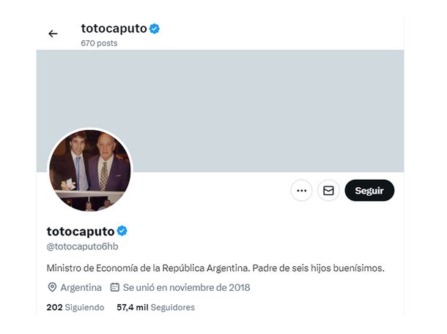The image size is (447, 334).
Task: Go back using the left arrow
Action: coord(53,34)
